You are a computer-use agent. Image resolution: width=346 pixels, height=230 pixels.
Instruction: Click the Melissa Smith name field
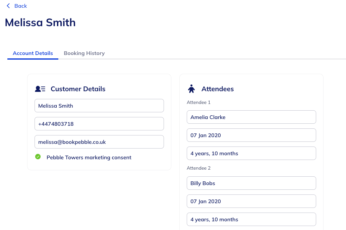(x=99, y=106)
